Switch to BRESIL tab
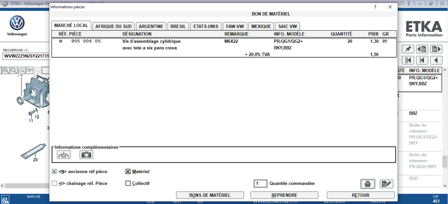This screenshot has width=448, height=204. [178, 26]
